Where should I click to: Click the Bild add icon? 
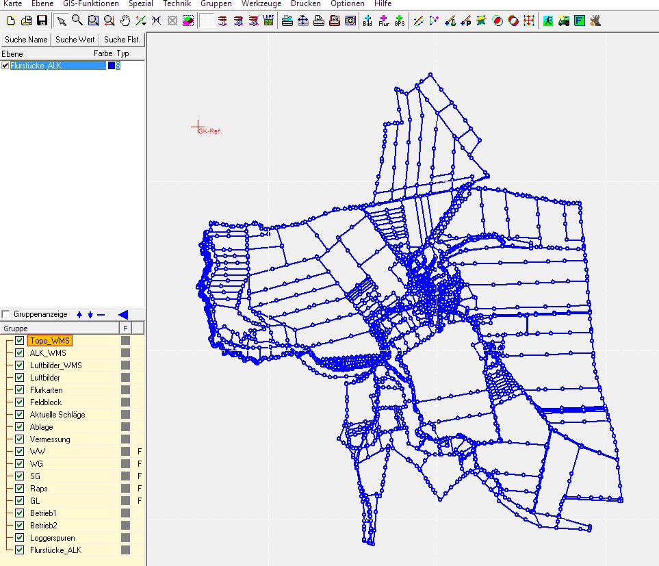pos(367,21)
